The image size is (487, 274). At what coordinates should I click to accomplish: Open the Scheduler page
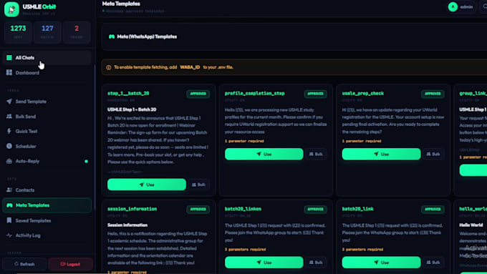tap(47, 146)
